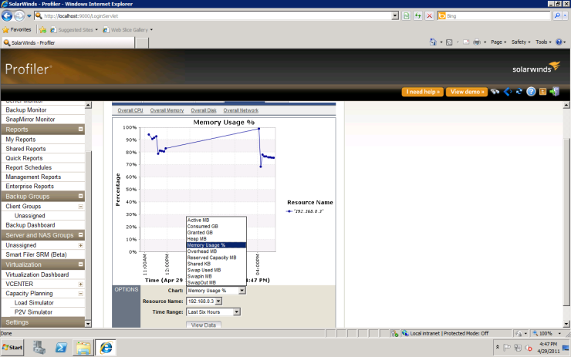The width and height of the screenshot is (571, 357).
Task: Open Windows Explorer folder in taskbar
Action: [83, 348]
